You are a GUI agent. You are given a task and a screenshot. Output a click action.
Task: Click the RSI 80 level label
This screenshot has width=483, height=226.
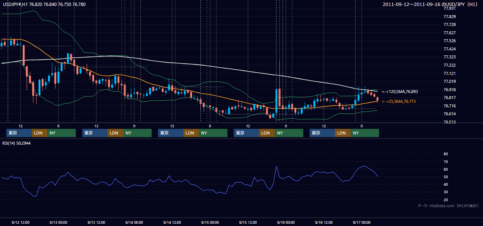tap(446, 154)
